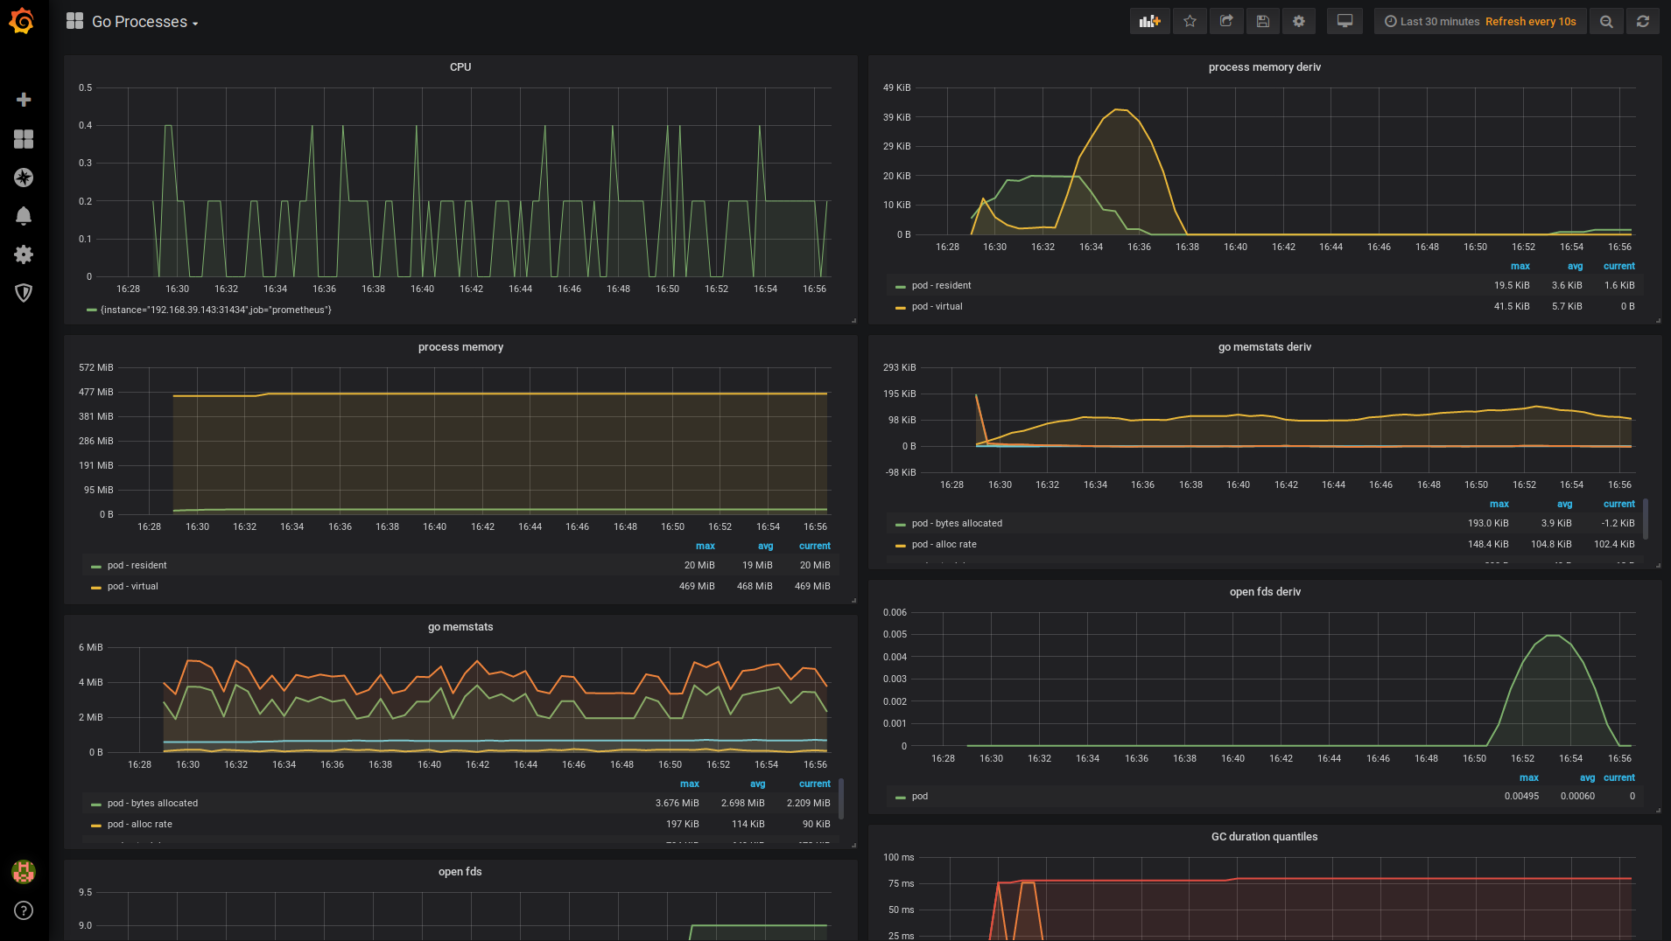Viewport: 1671px width, 941px height.
Task: Sort go memstats legend by max
Action: (x=690, y=784)
